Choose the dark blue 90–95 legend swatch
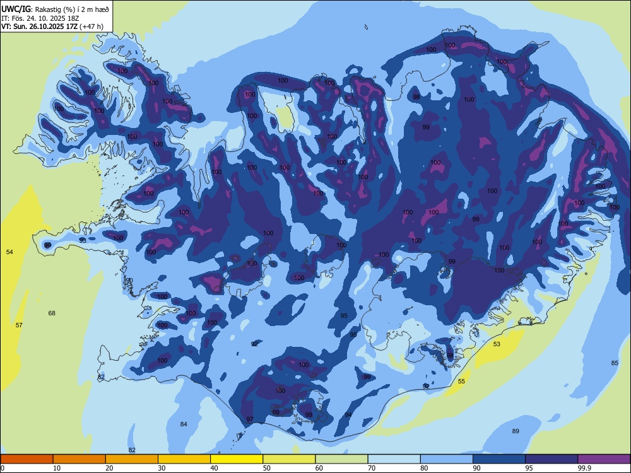Screen dimensions: 631x473 [499, 459]
